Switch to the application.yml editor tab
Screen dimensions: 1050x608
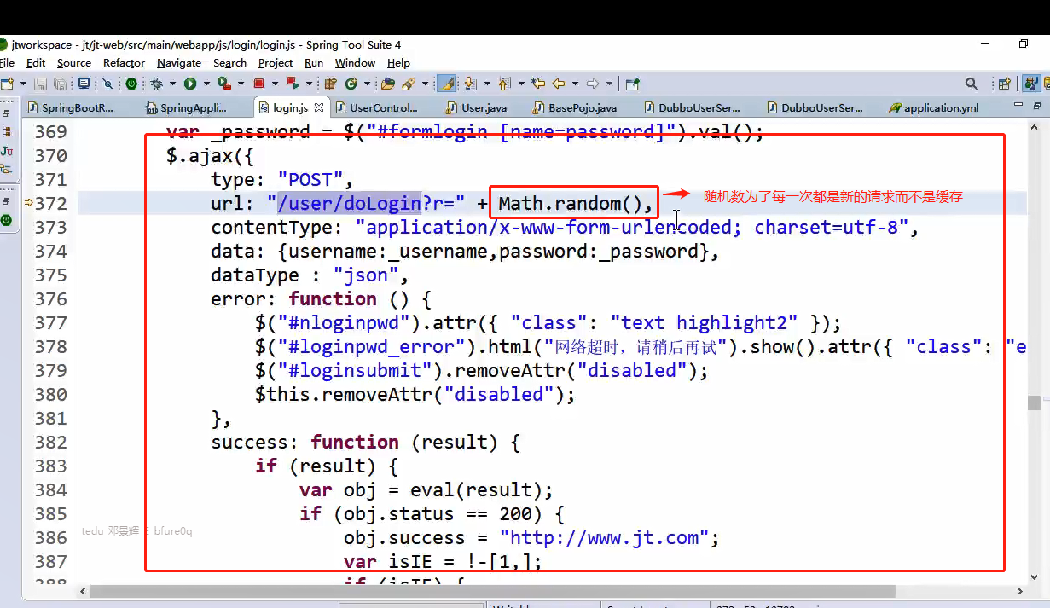coord(933,108)
